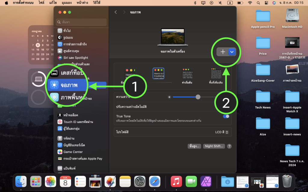Click the ค้นหา search field
The height and width of the screenshot is (192, 308).
(x=81, y=22)
